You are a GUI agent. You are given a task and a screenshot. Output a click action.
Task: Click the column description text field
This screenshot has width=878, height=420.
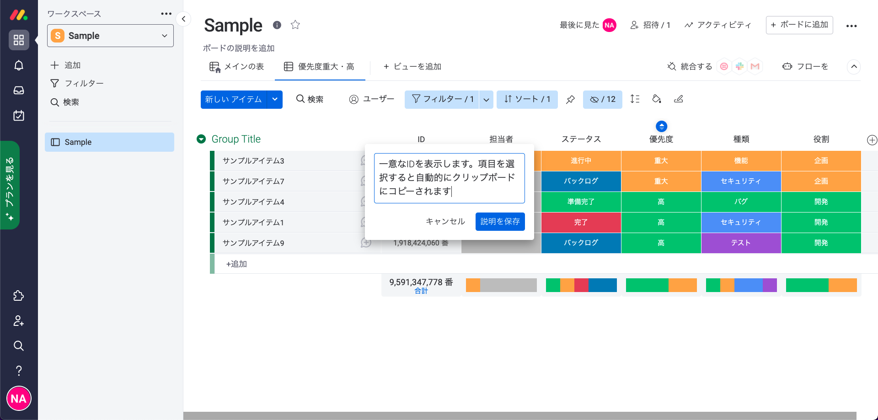449,178
